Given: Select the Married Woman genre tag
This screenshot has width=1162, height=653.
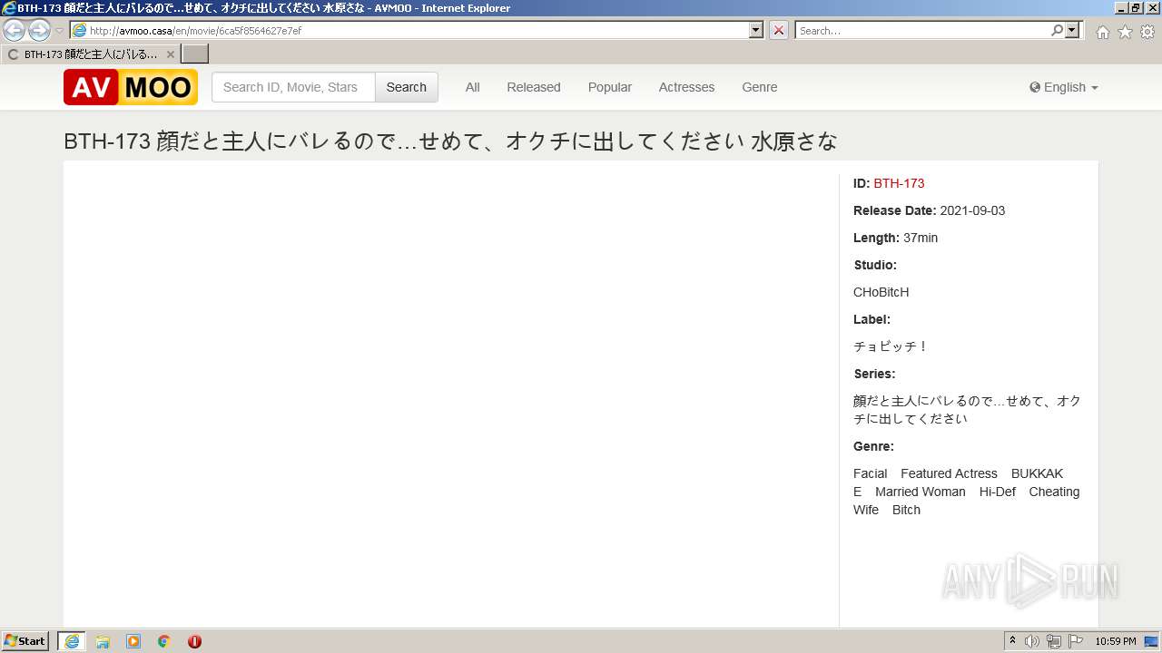Looking at the screenshot, I should (921, 492).
